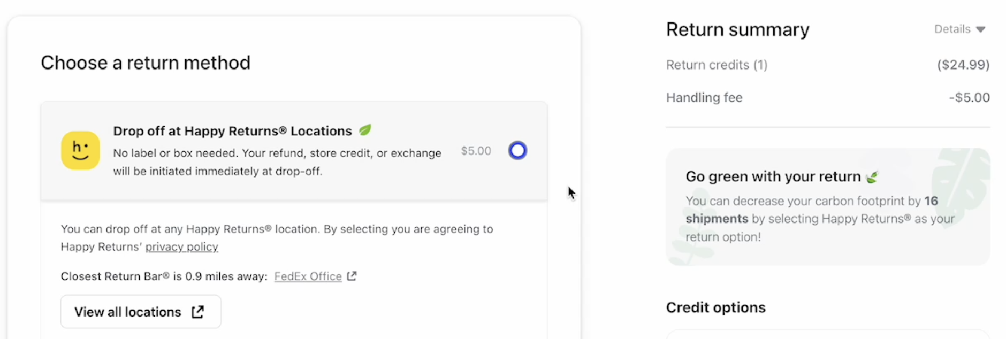Click the green leaf beside Happy Returns Locations

365,130
